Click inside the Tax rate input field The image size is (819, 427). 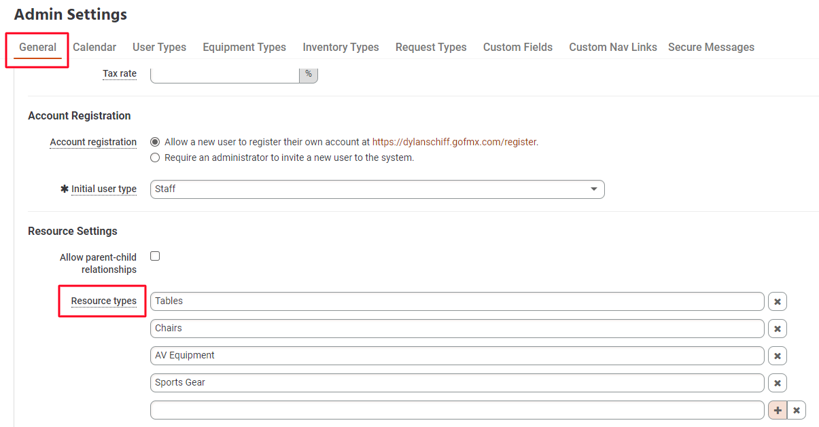click(224, 73)
